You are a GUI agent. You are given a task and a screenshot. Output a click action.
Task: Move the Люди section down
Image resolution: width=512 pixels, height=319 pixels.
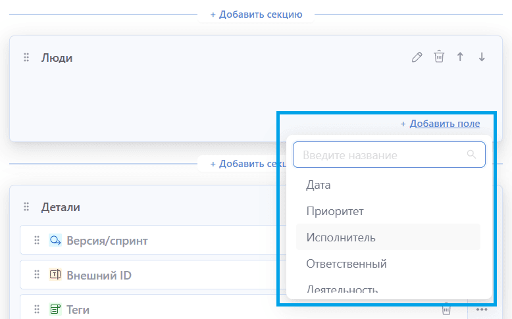coord(482,57)
